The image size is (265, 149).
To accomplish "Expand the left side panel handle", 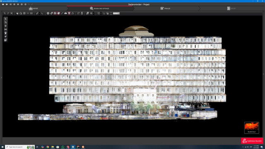I will (x=1, y=77).
